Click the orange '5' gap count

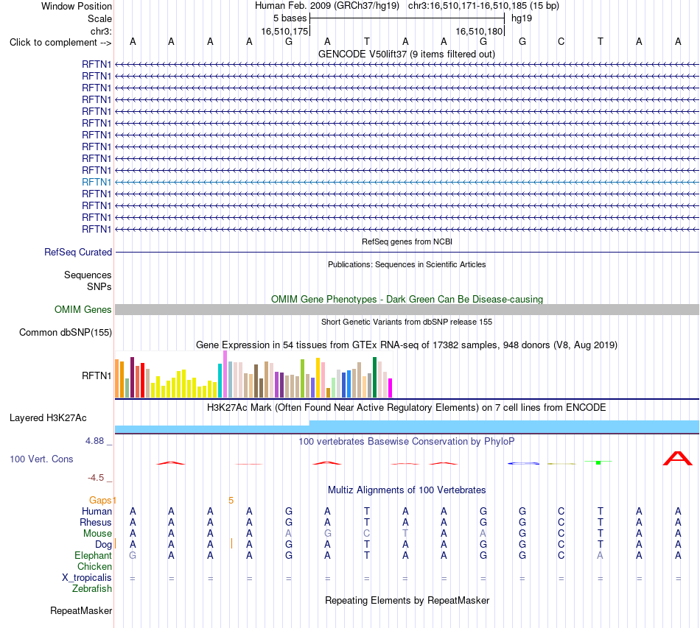click(x=231, y=501)
